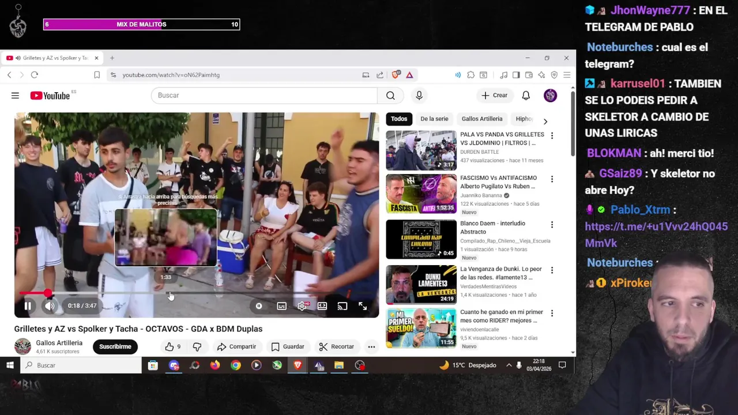Screen dimensions: 738x415
Task: Like the video with thumbs up
Action: click(172, 346)
